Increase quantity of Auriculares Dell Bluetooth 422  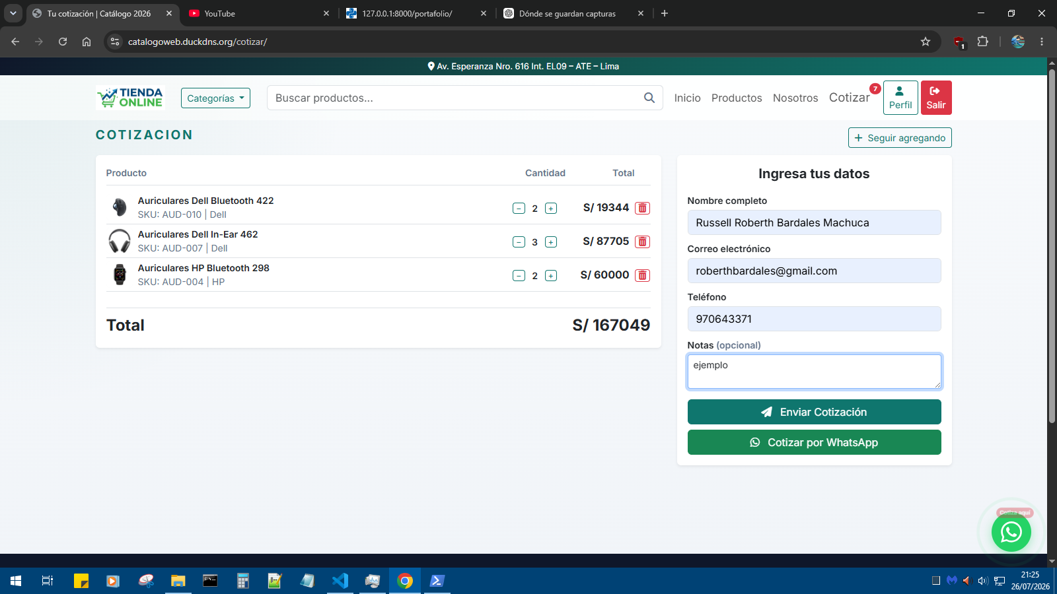(551, 209)
